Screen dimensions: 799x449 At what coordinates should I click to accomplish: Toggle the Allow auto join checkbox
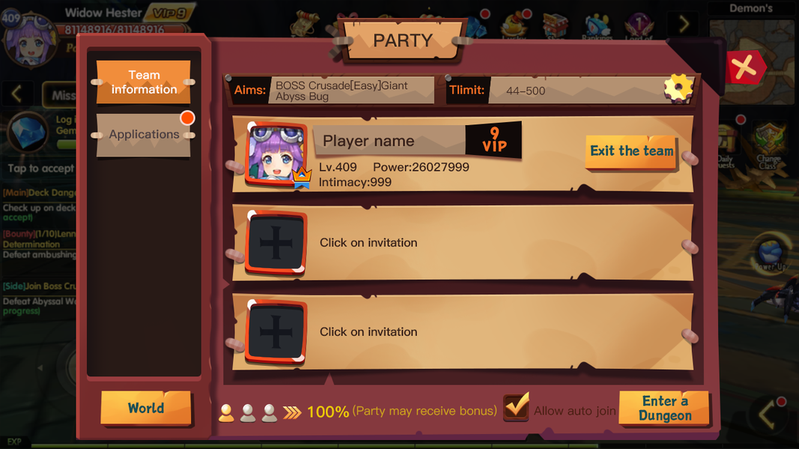[516, 407]
